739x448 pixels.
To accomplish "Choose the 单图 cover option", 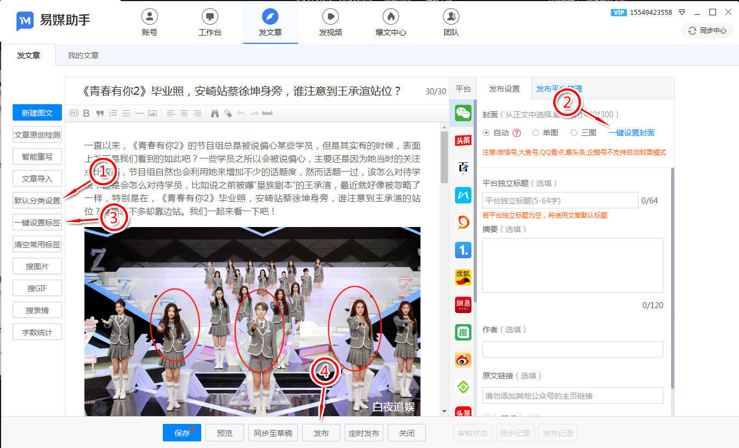I will point(536,133).
